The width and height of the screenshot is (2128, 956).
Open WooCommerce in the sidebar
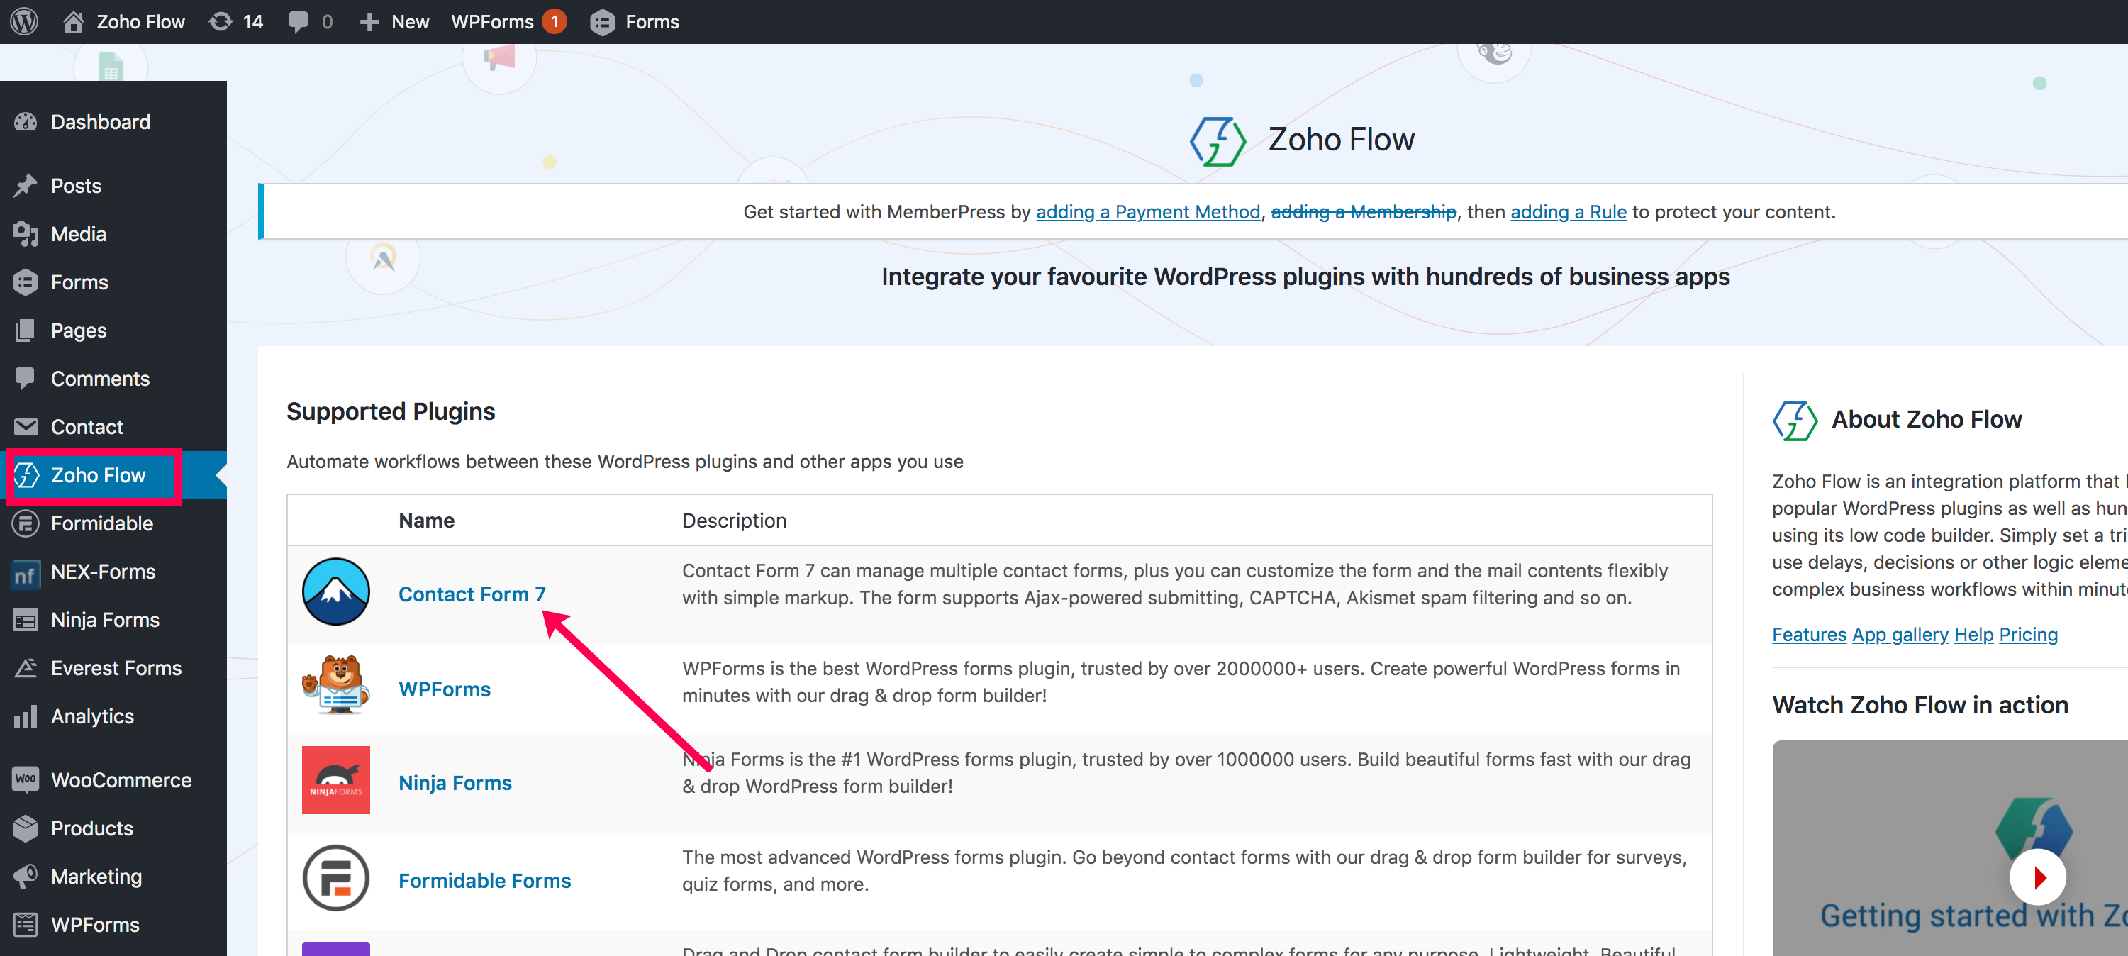[x=121, y=780]
